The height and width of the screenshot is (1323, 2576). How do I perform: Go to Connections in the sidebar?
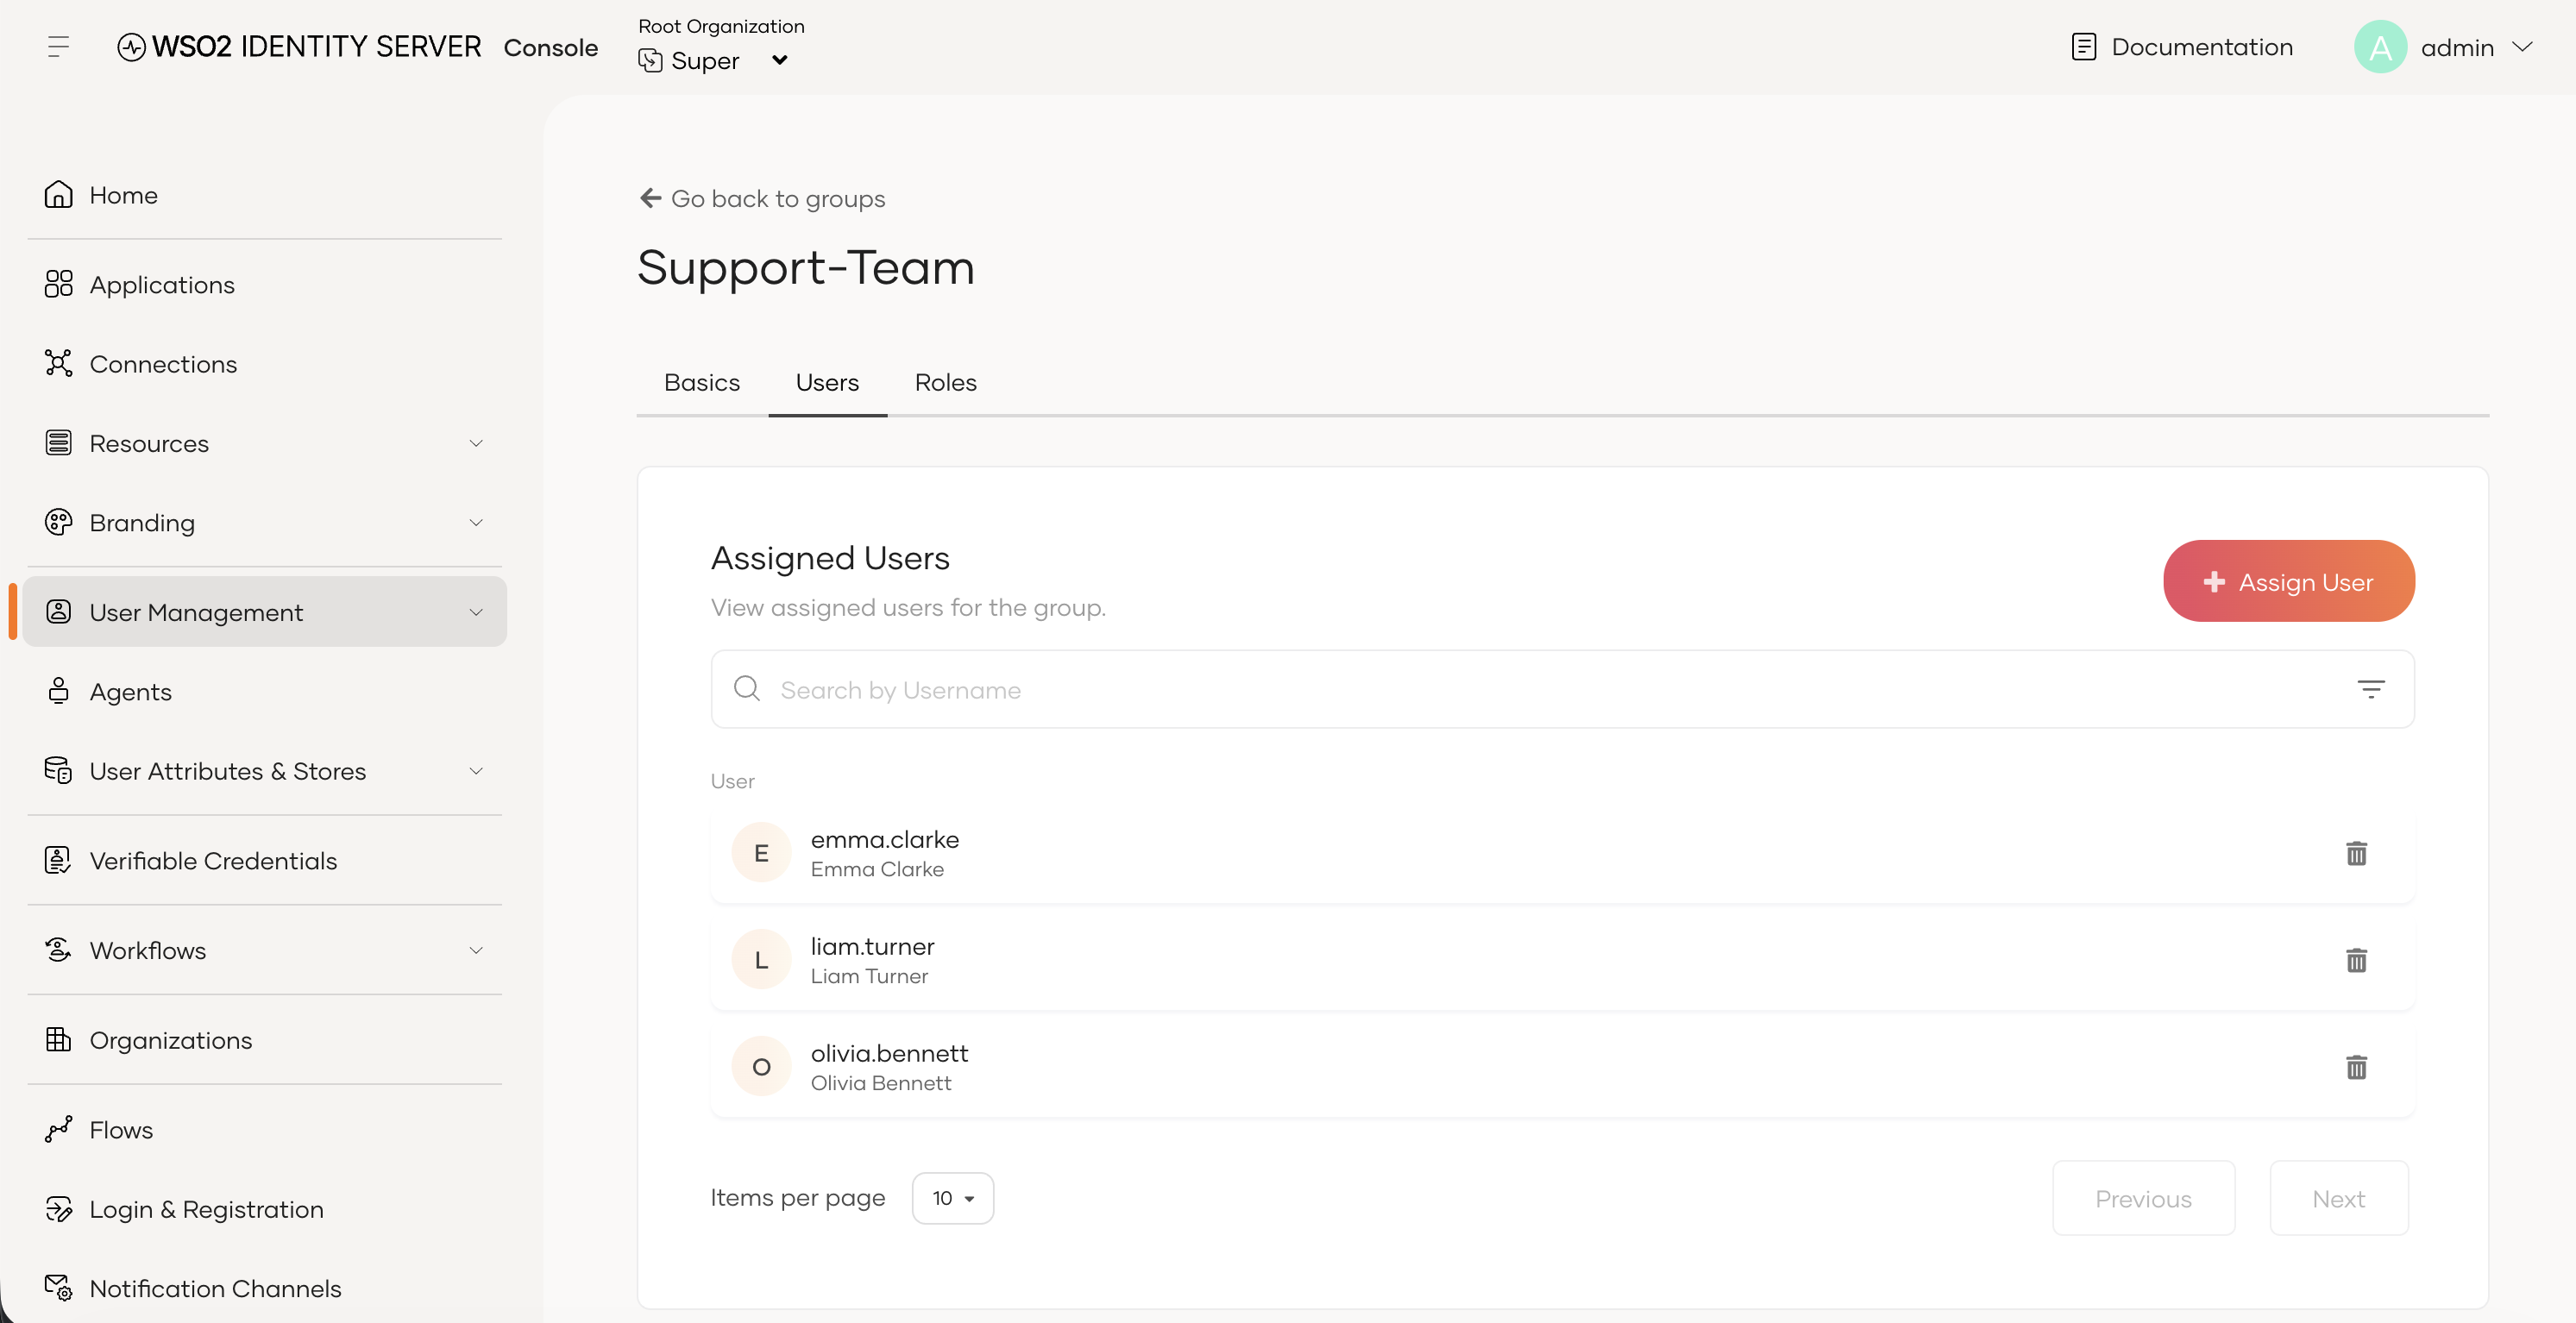coord(264,364)
